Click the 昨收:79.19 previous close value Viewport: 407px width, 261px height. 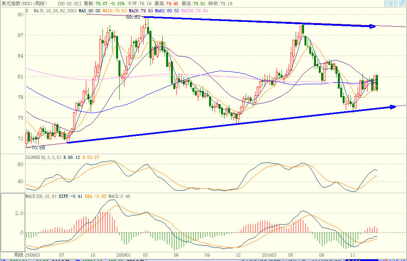(220, 4)
